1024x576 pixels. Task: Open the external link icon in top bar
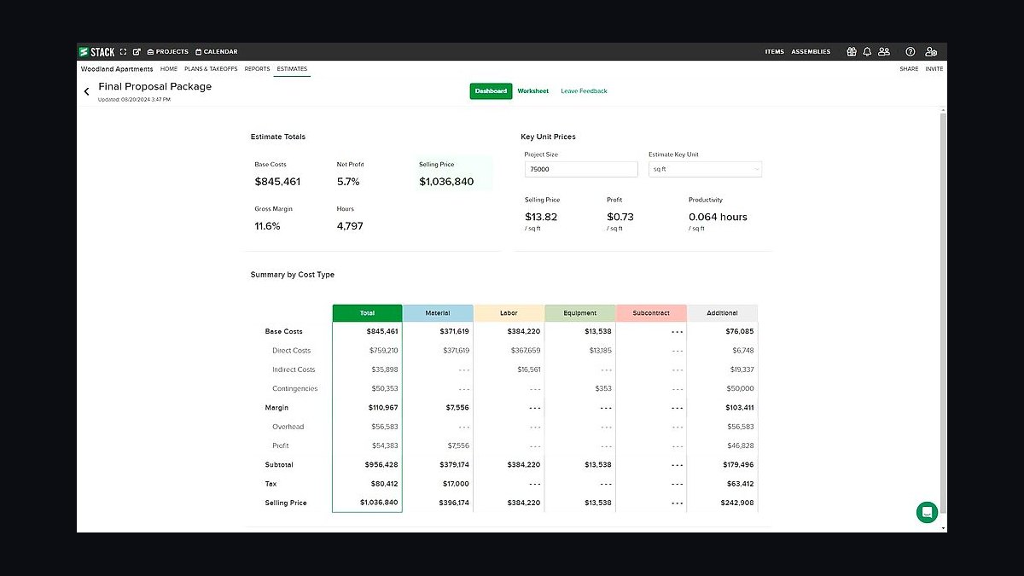click(137, 52)
